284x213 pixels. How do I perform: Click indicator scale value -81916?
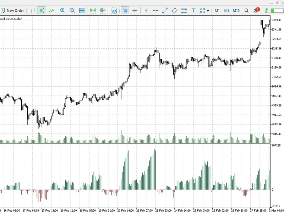coord(276,206)
